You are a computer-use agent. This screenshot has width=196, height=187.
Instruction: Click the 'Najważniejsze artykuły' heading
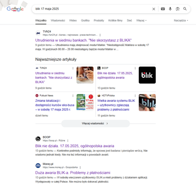56,59
